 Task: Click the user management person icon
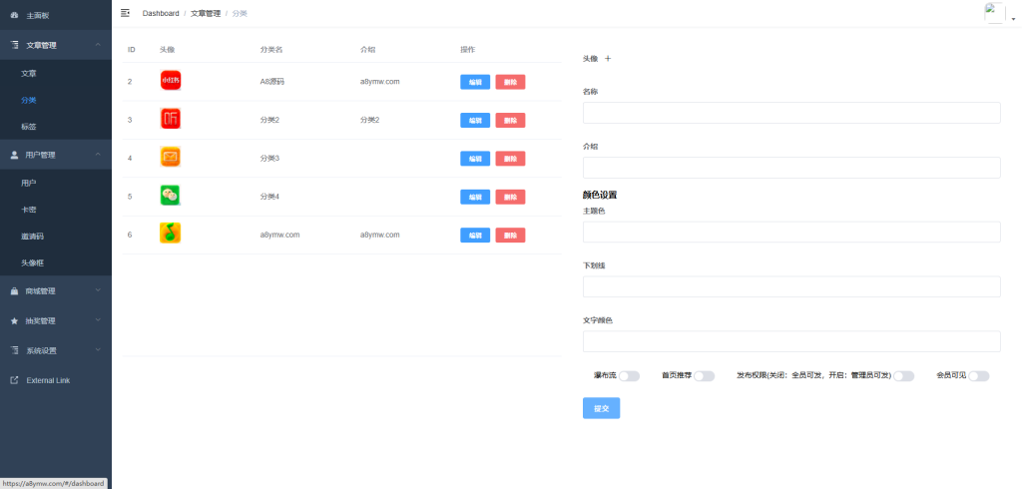click(14, 155)
